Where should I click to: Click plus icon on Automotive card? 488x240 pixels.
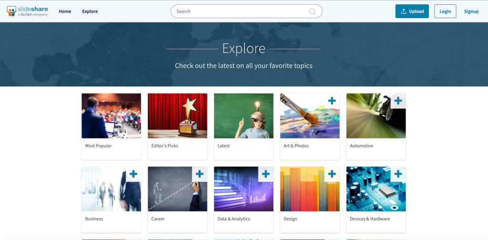coord(398,101)
